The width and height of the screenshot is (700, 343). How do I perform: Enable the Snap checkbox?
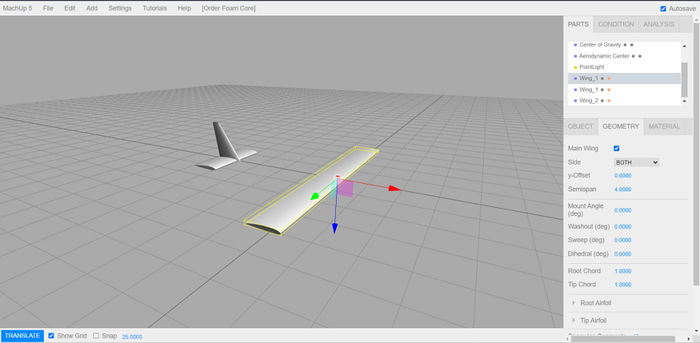[x=96, y=336]
